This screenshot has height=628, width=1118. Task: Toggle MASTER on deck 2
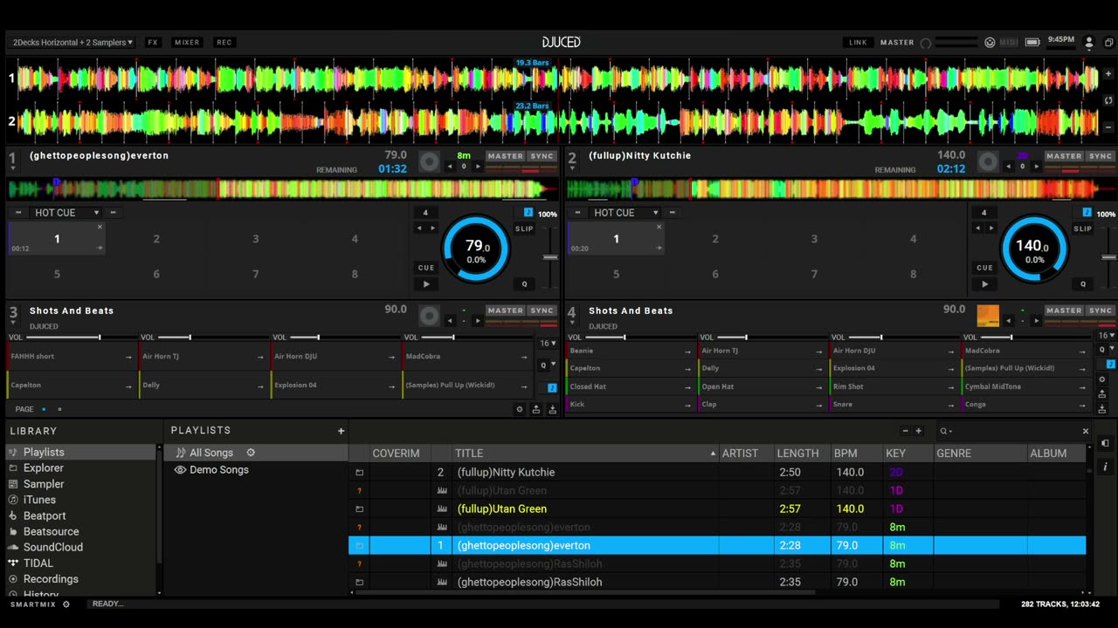tap(1064, 156)
